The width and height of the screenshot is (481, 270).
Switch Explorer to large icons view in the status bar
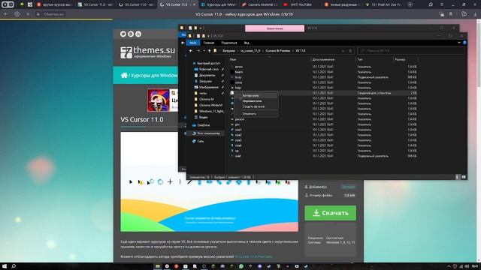pos(464,177)
